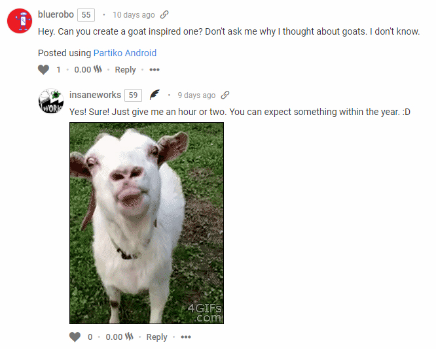Open the '10 days ago' timestamp
The image size is (436, 349).
(134, 15)
